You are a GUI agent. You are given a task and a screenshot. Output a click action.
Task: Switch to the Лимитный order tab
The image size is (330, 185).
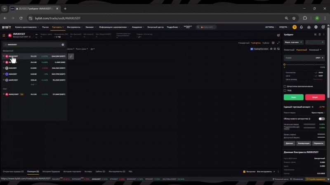click(289, 50)
